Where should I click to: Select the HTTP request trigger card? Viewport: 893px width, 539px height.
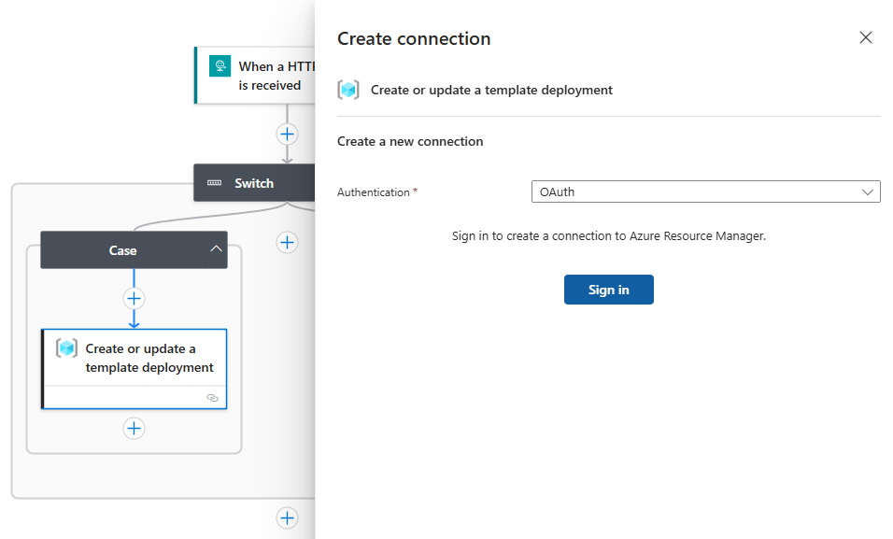pyautogui.click(x=255, y=76)
